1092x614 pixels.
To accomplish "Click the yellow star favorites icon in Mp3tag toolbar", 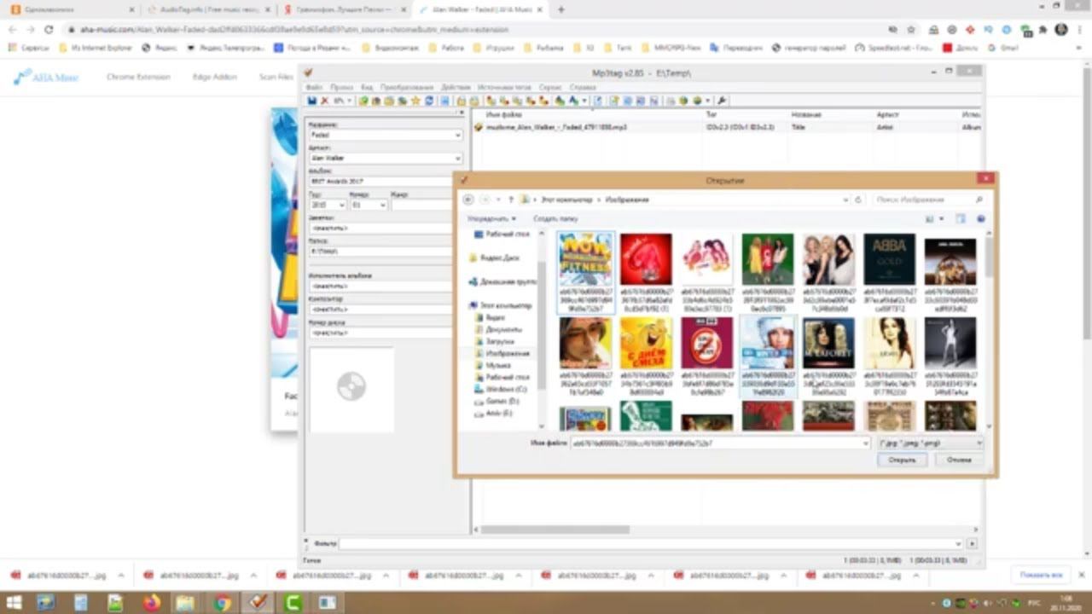I will 415,101.
